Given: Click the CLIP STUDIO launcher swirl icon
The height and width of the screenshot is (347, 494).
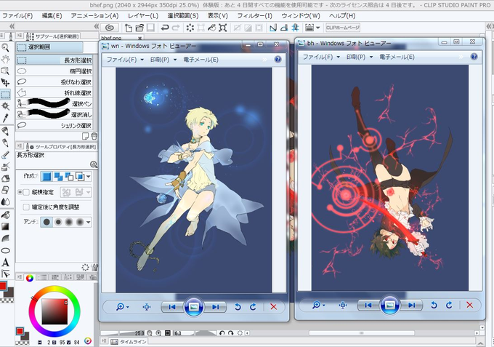Looking at the screenshot, I should pyautogui.click(x=110, y=28).
